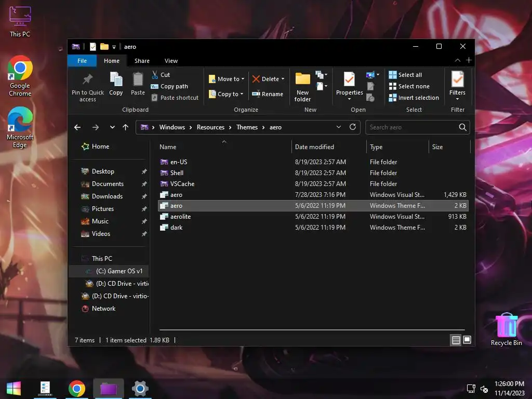Click the Paste ribbon button
The width and height of the screenshot is (532, 399).
point(138,84)
